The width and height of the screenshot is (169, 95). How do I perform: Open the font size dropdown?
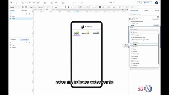coord(49,7)
